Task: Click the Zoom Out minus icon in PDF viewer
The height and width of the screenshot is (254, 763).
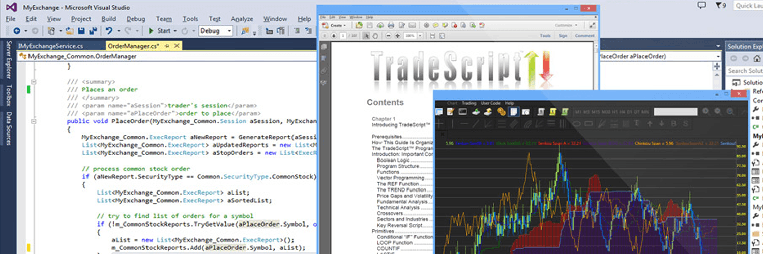Action: pos(388,36)
